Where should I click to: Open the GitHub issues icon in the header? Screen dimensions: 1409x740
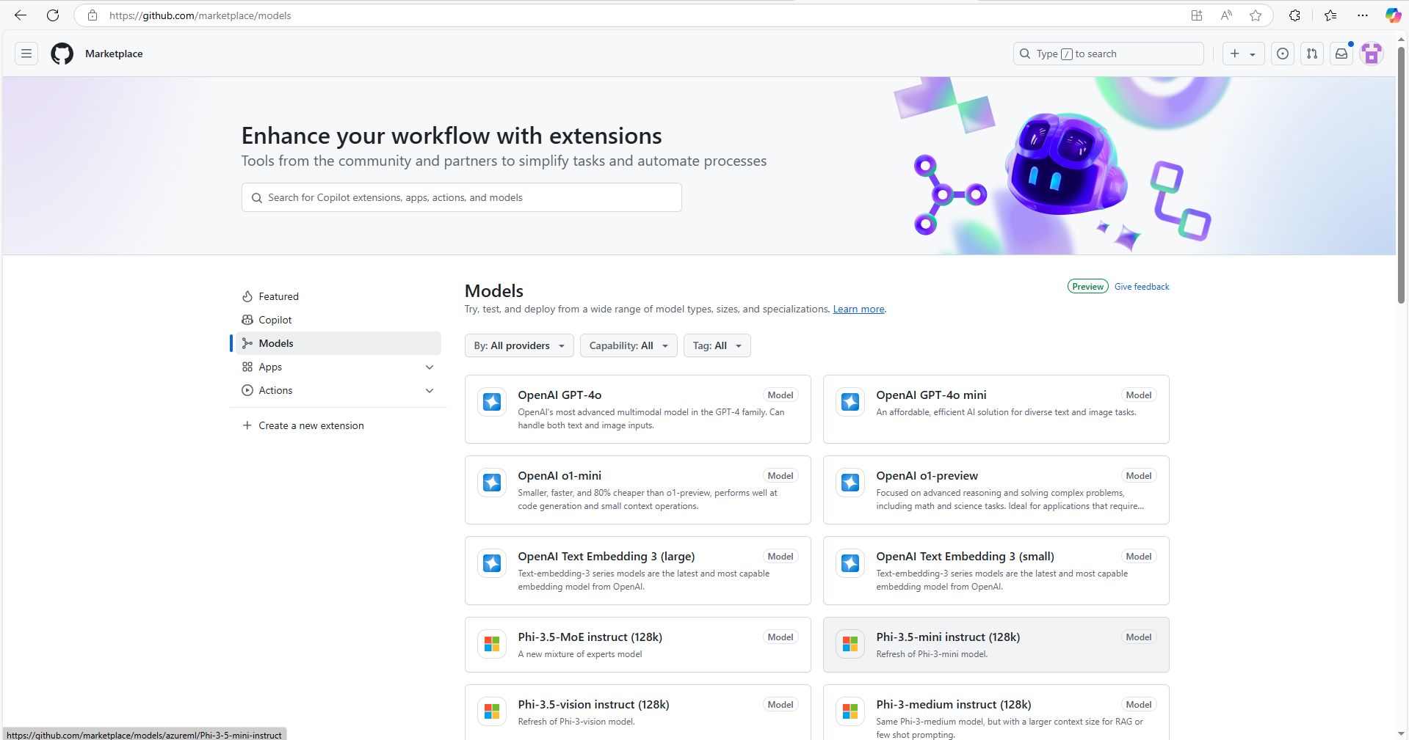(x=1283, y=54)
